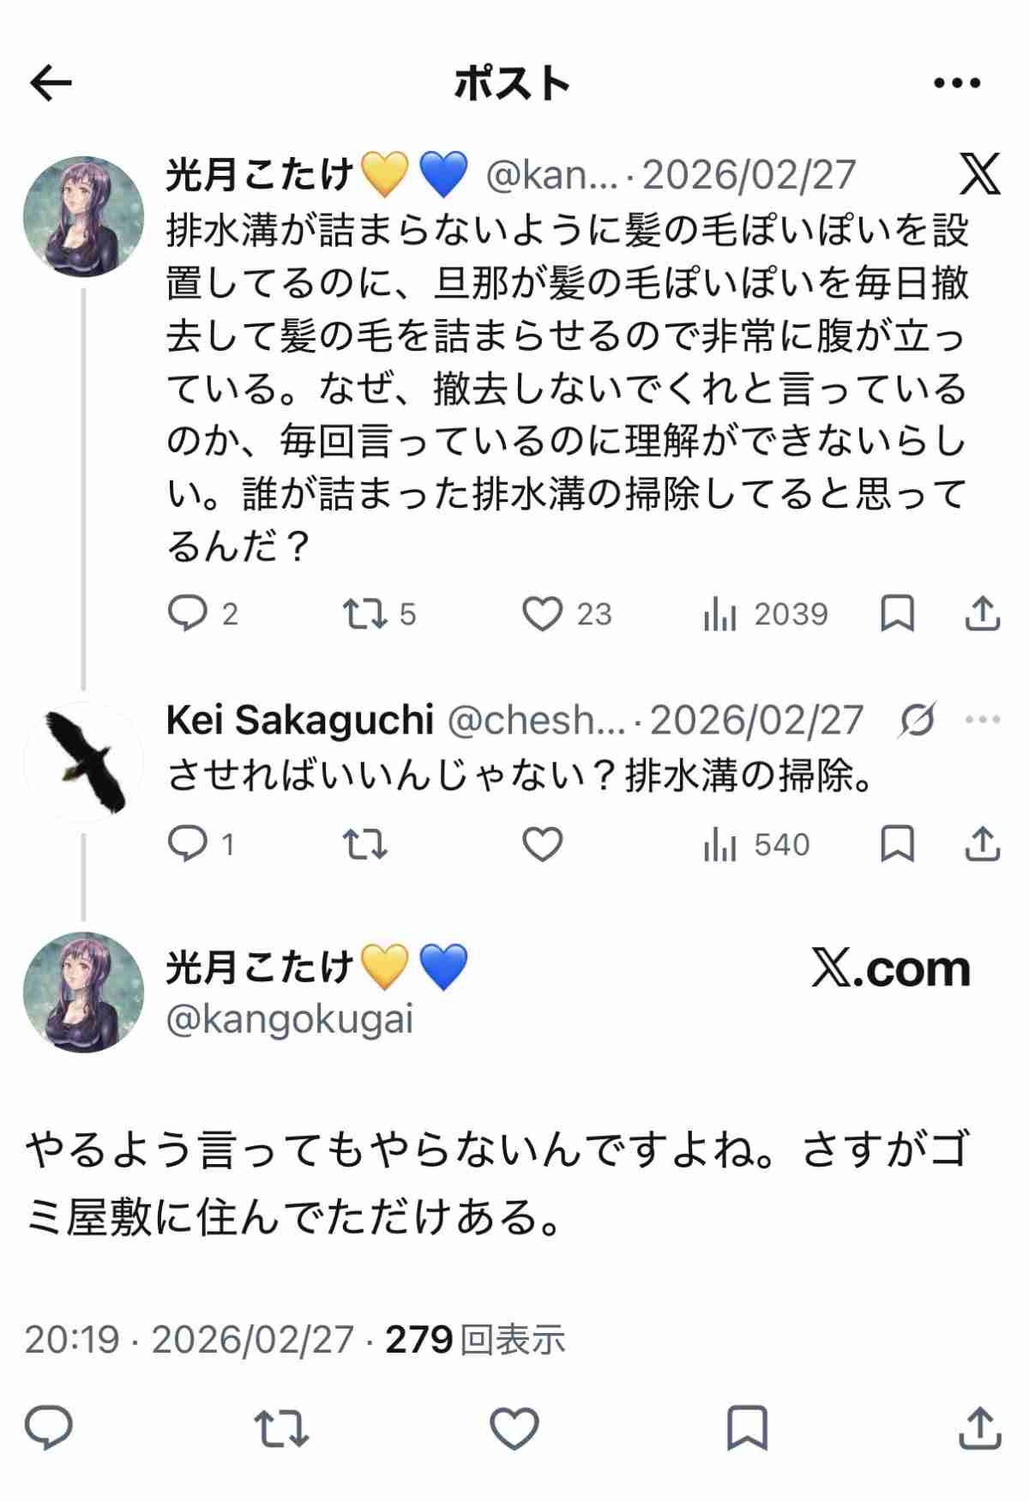The height and width of the screenshot is (1502, 1029).
Task: Open Kei Sakaguchi's eagle profile picture
Action: pos(84,762)
